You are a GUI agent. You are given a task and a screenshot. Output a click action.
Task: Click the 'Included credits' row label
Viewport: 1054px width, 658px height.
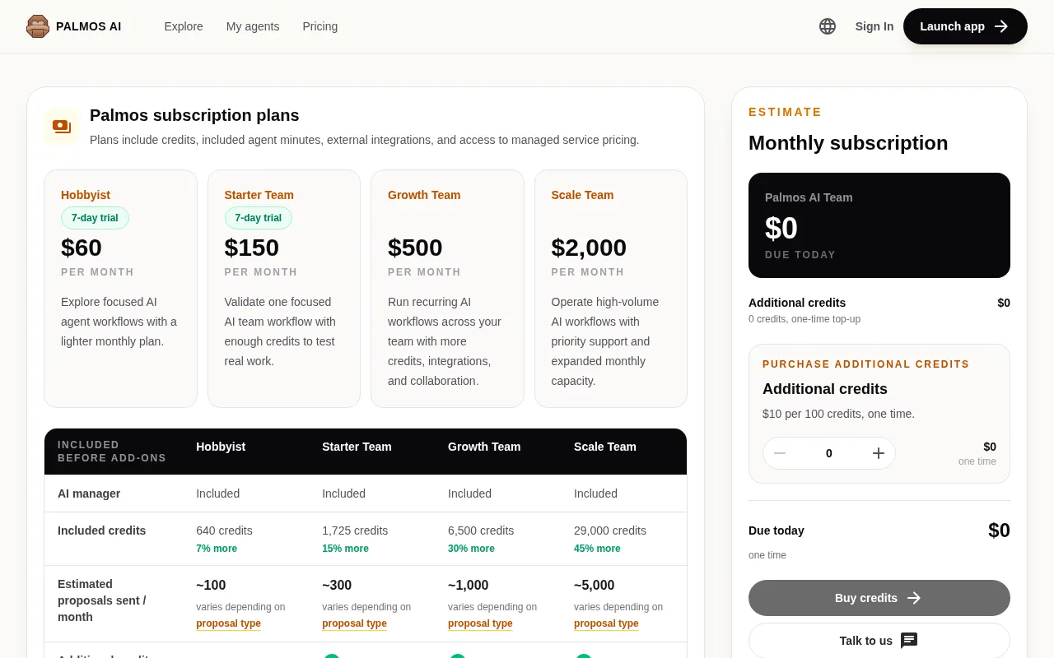pyautogui.click(x=101, y=531)
